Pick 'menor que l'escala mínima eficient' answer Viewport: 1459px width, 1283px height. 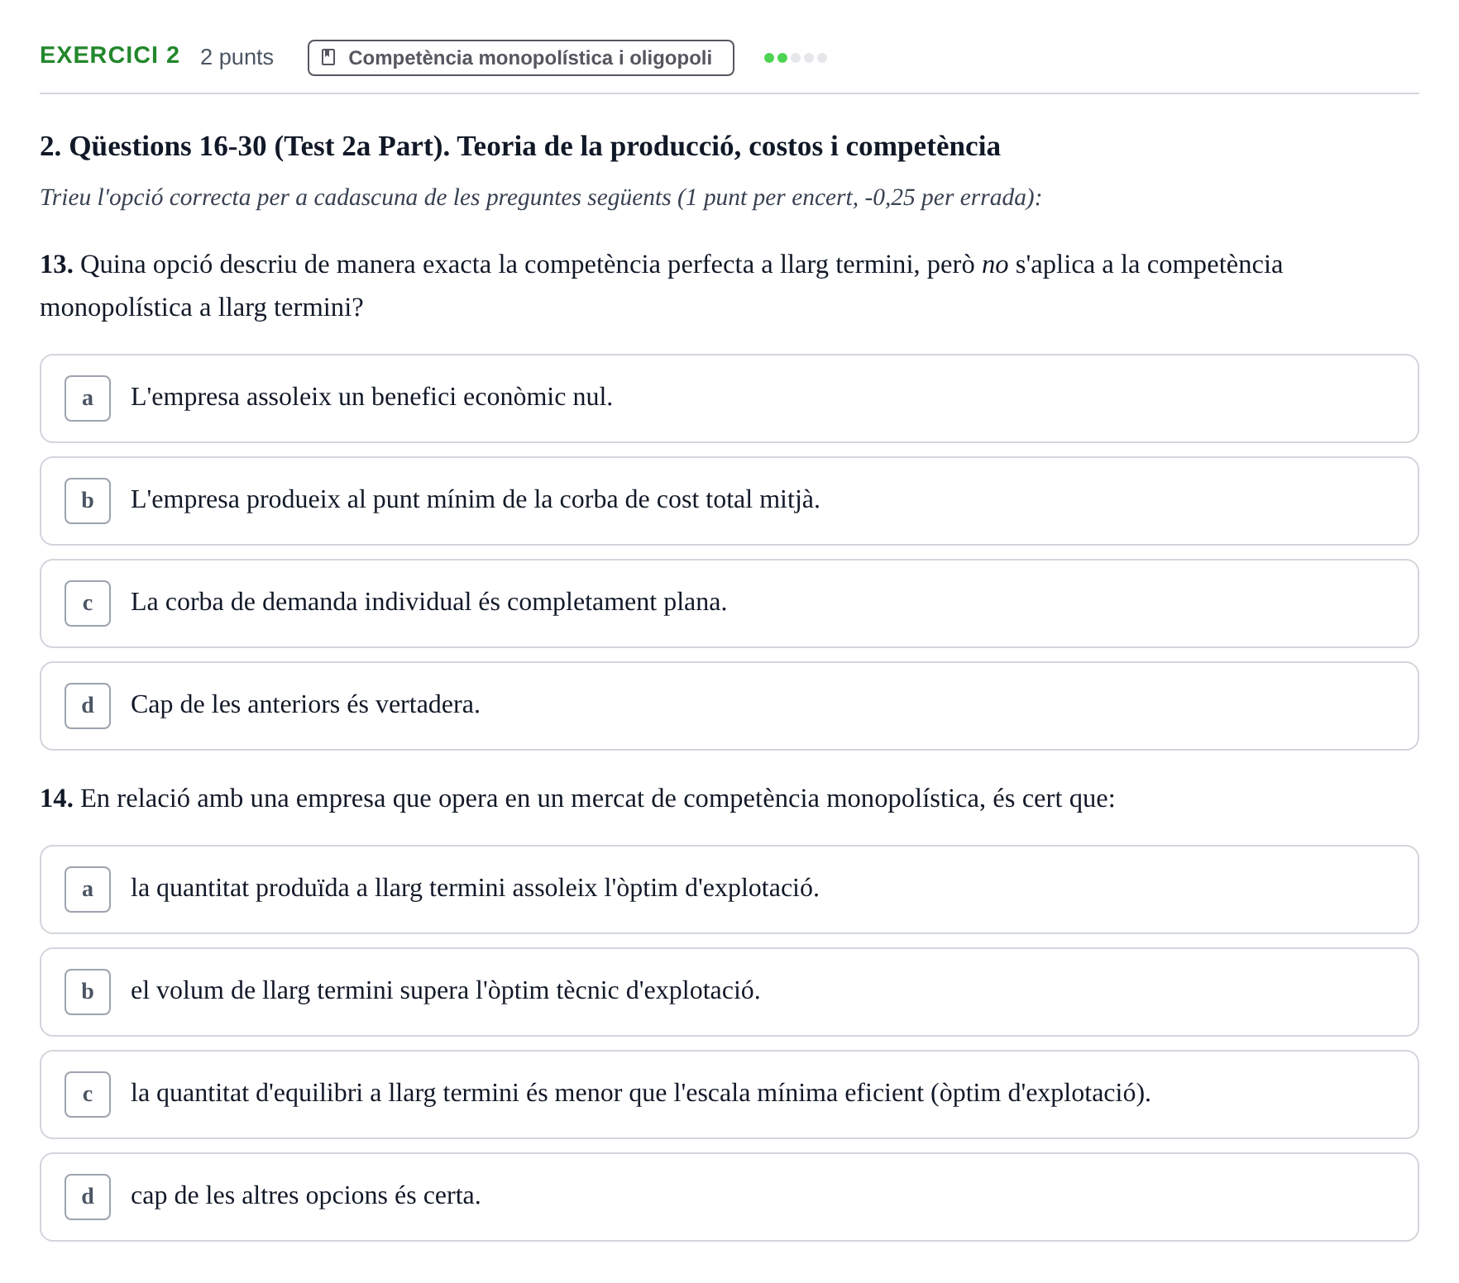pyautogui.click(x=729, y=1095)
